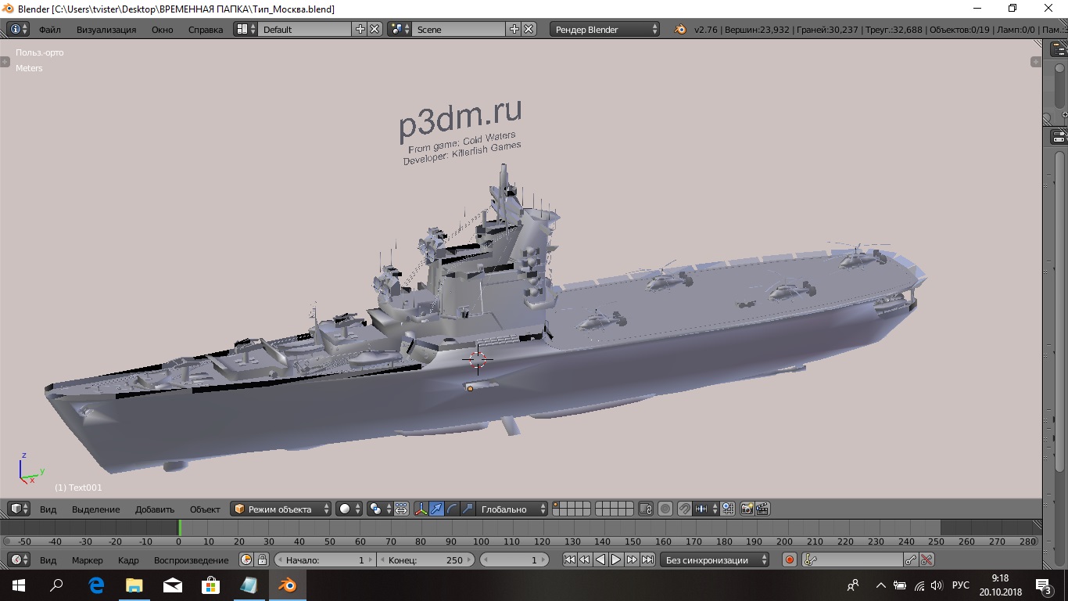Open the Вид menu in 3D viewport header
The height and width of the screenshot is (601, 1068).
pos(48,509)
